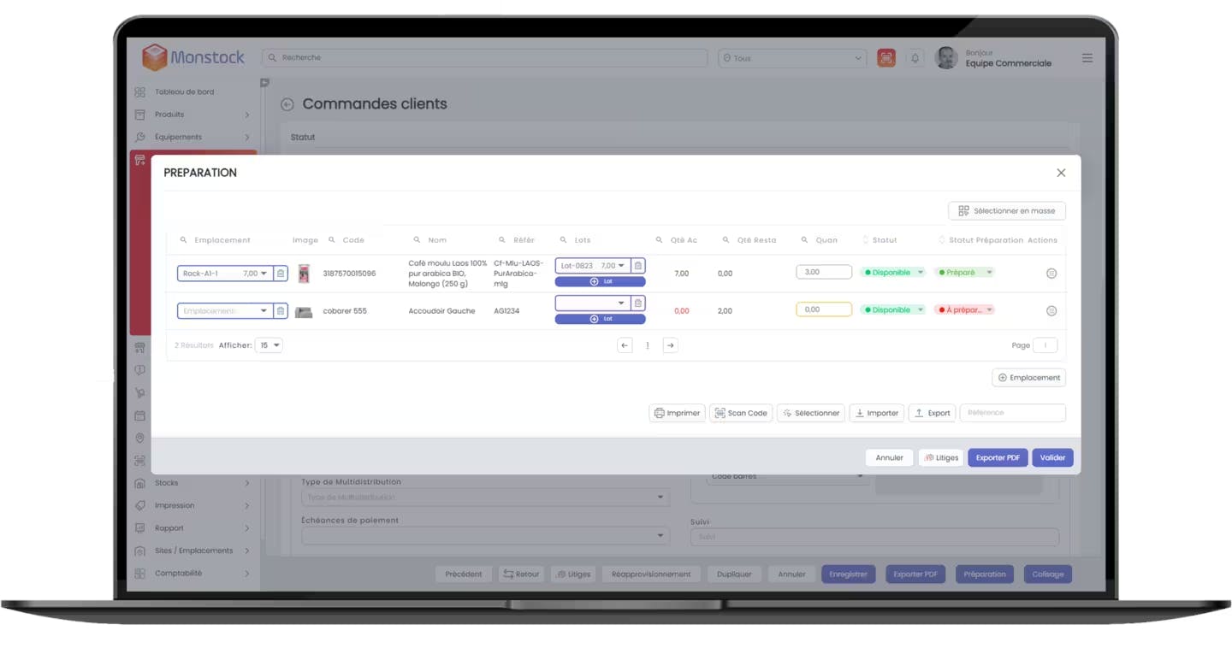Click the code 3187570015096
The width and height of the screenshot is (1232, 648).
[x=349, y=274]
